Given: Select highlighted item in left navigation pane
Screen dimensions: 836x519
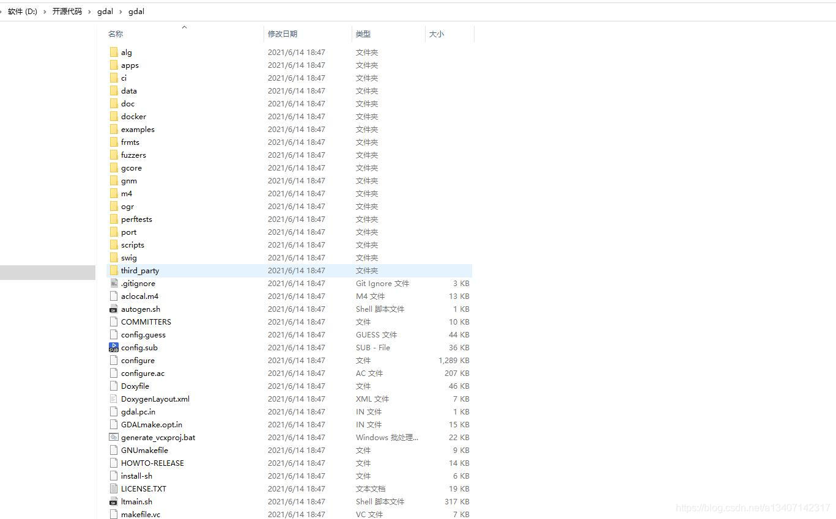Looking at the screenshot, I should tap(48, 273).
